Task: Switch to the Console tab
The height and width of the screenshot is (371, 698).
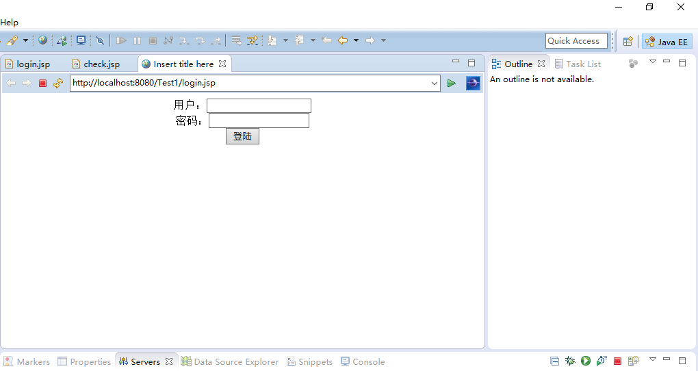Action: [x=363, y=361]
